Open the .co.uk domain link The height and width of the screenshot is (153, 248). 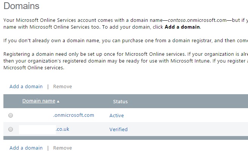62,129
